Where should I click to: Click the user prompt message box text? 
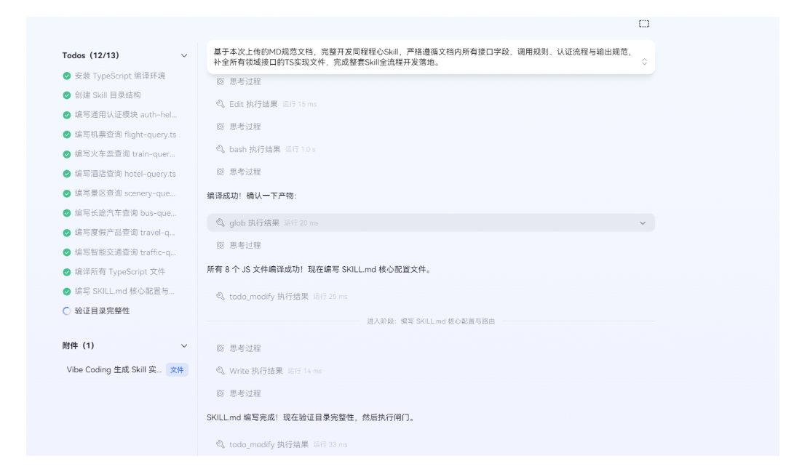click(423, 57)
